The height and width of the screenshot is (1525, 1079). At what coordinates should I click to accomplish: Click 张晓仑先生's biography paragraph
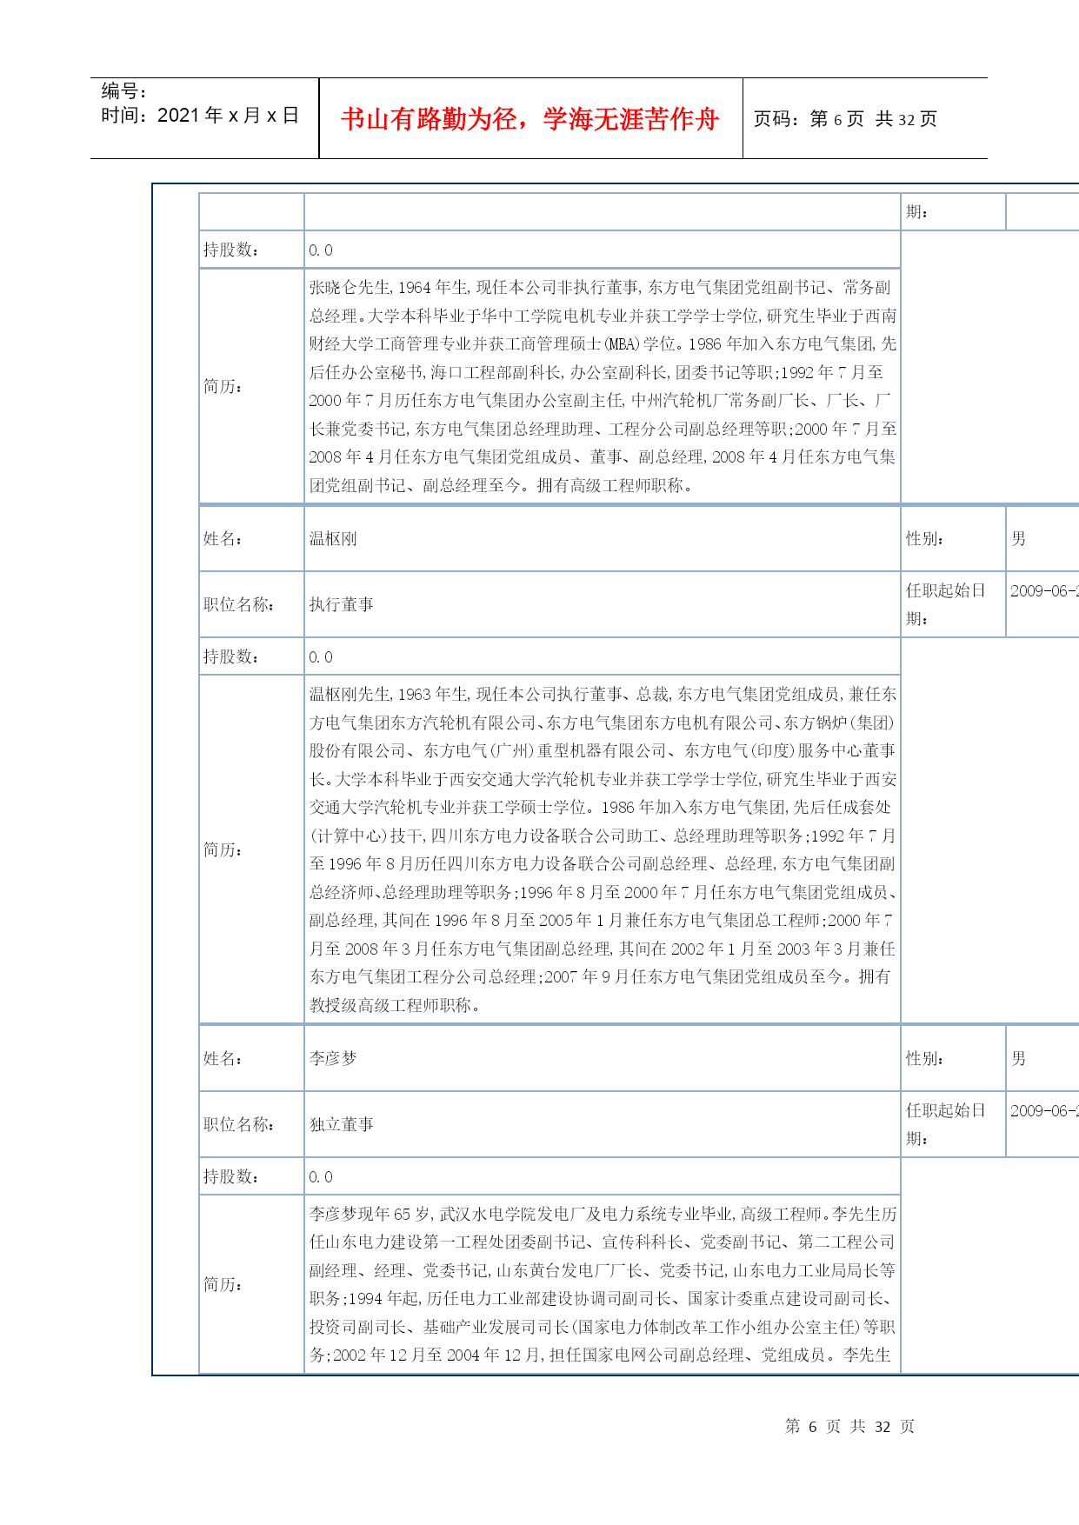click(602, 386)
